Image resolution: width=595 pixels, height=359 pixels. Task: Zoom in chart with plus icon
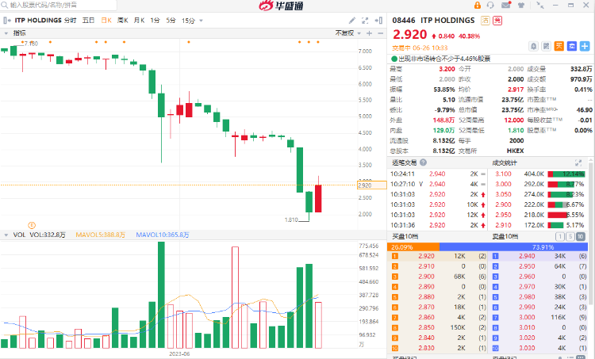click(x=369, y=33)
